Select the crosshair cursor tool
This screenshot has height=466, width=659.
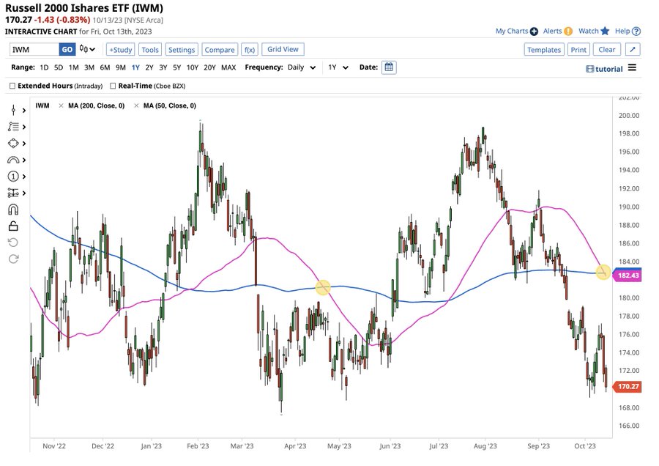click(x=13, y=110)
